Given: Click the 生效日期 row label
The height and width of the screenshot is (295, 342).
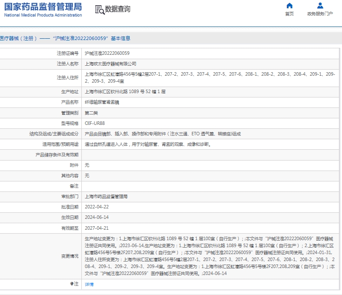Looking at the screenshot, I should [70, 218].
